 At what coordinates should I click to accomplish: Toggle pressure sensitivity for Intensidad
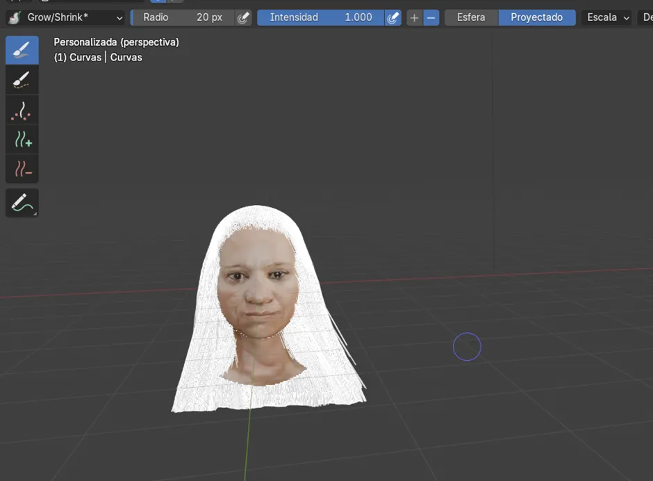pyautogui.click(x=392, y=17)
